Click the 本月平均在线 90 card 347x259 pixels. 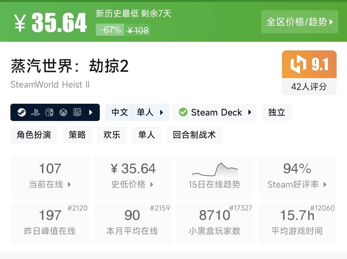pos(132,224)
